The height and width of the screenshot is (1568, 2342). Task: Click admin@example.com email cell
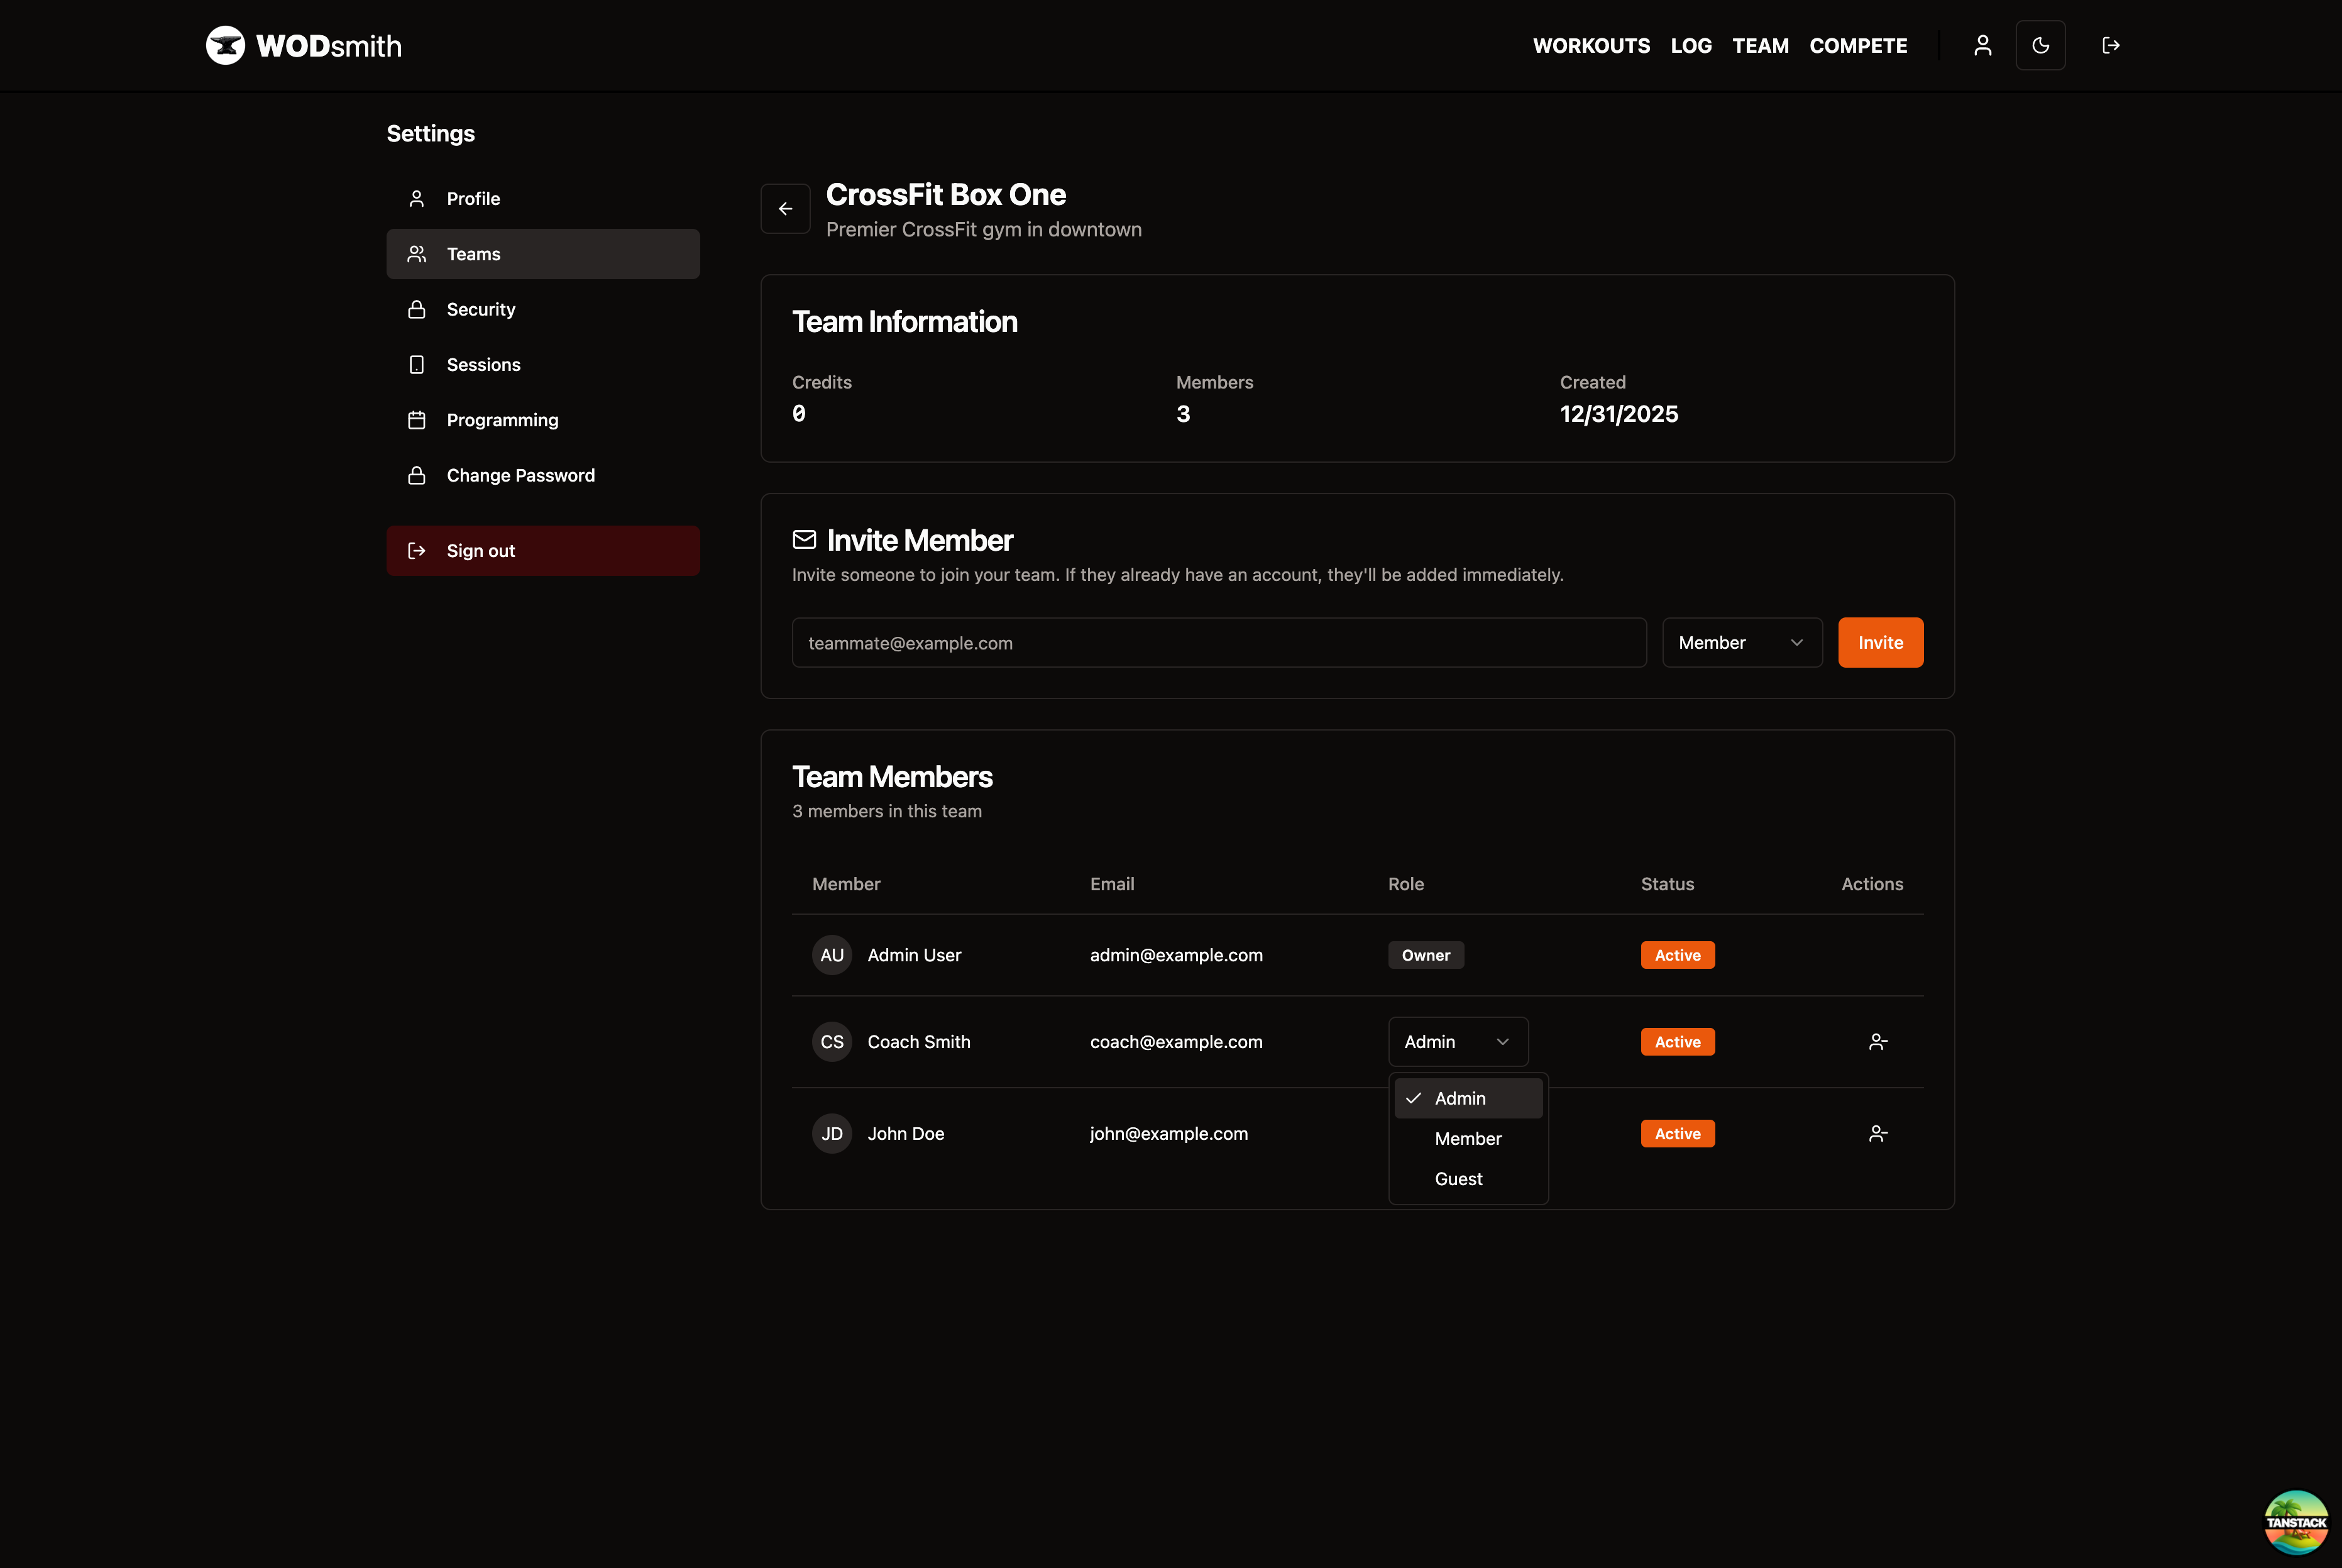[1175, 955]
